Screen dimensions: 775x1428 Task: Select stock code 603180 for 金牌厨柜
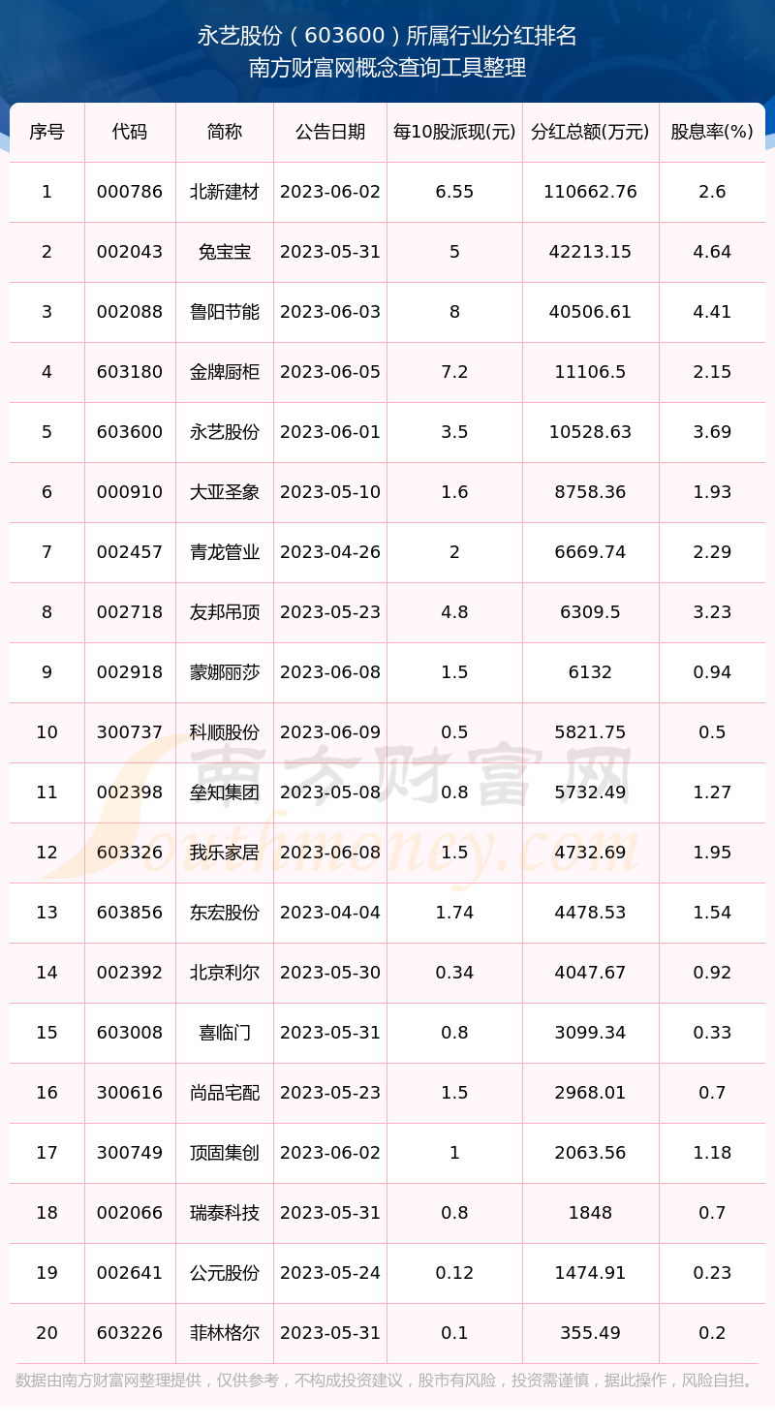pos(130,372)
